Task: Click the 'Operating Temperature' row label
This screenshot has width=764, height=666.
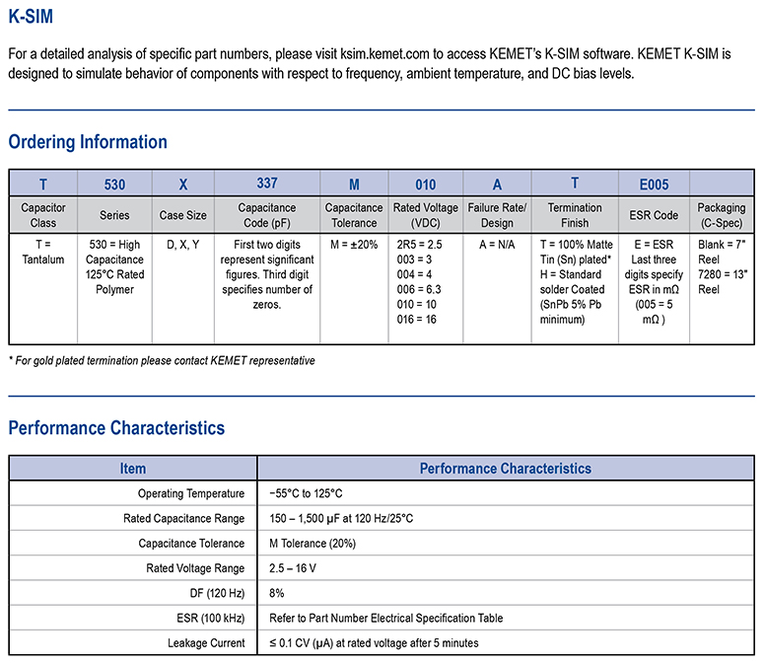Action: pos(191,493)
